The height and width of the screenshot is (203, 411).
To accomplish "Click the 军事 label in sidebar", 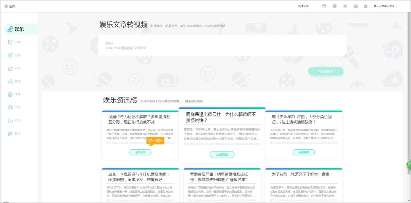I will pos(18,42).
